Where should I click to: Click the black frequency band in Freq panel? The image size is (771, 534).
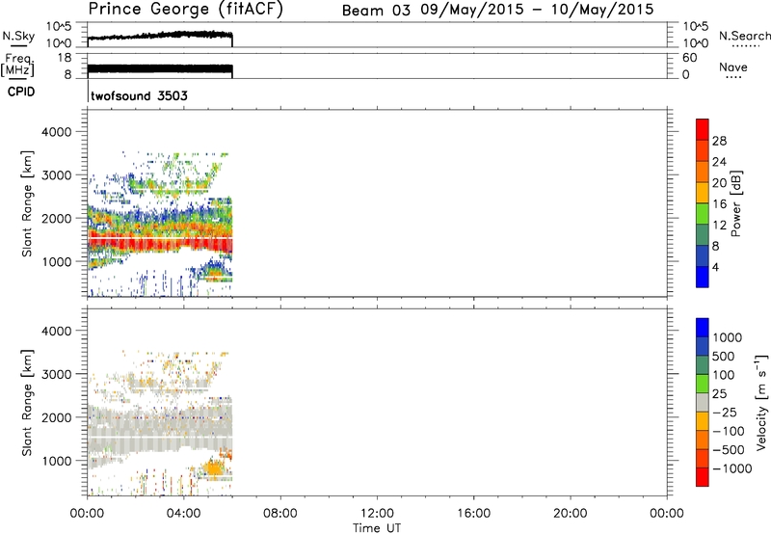click(160, 69)
